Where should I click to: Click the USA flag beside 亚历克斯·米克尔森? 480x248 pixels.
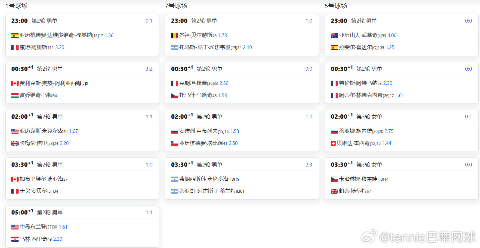[x=15, y=131]
